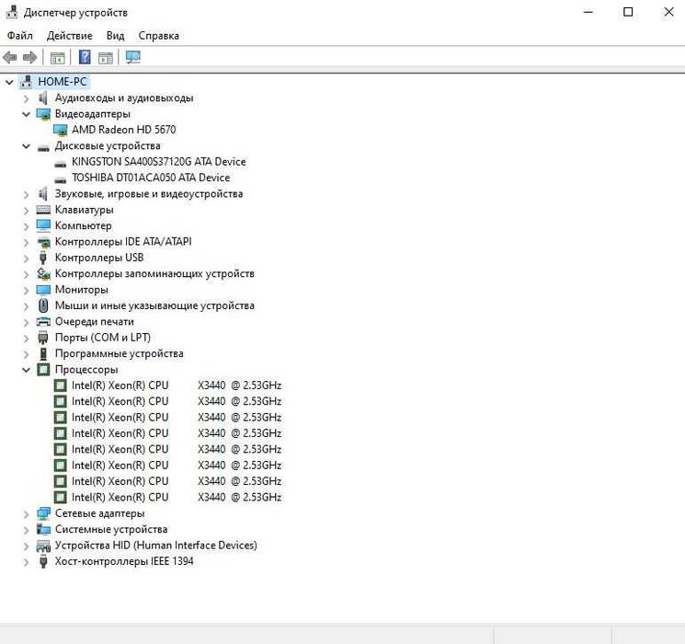Expand the Клавиатуры category arrow
The height and width of the screenshot is (644, 685).
[x=27, y=211]
